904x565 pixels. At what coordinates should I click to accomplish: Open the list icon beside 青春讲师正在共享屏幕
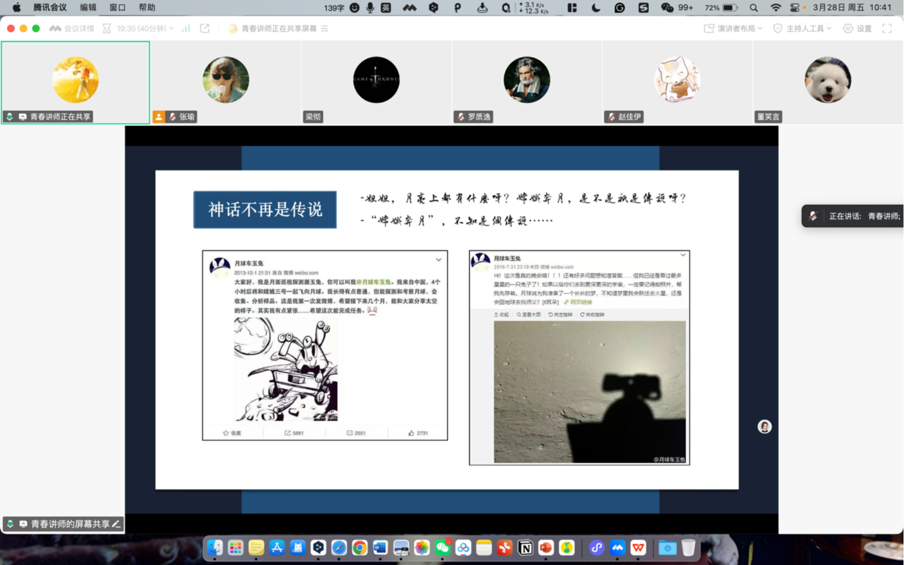(324, 29)
